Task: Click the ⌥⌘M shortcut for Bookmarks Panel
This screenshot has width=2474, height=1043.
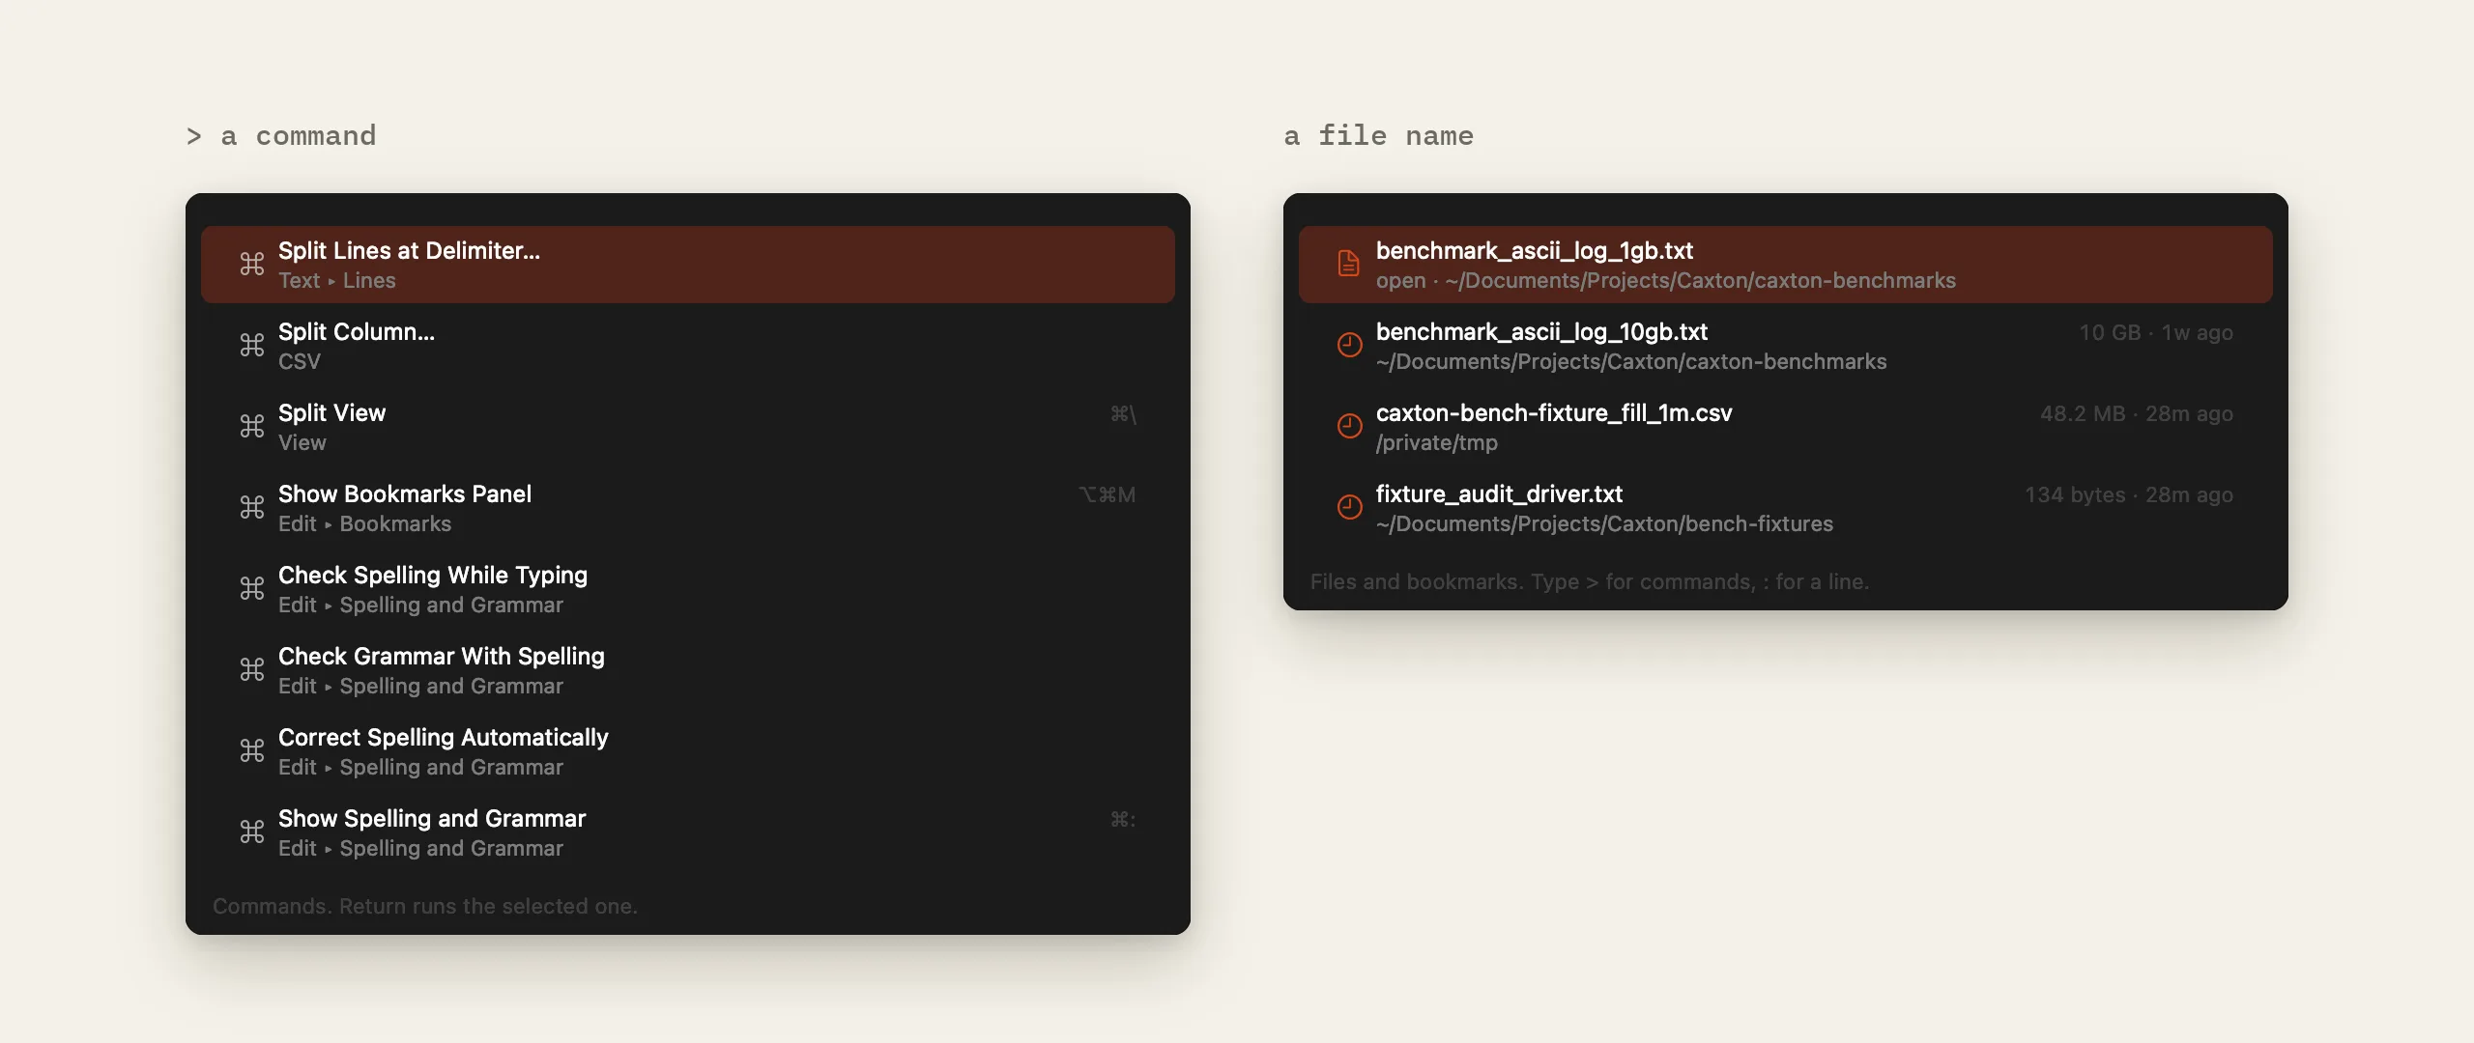Action: [x=1108, y=494]
